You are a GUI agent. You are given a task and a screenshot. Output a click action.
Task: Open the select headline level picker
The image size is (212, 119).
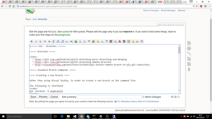(67, 41)
